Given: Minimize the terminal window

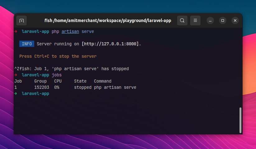Looking at the screenshot, I should 210,20.
